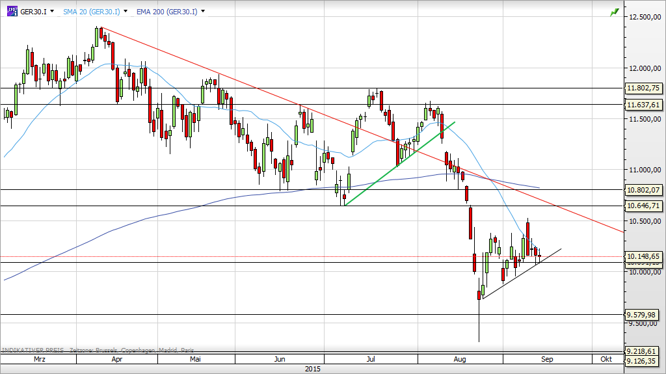This screenshot has width=666, height=374.
Task: Select the 10.646,71 price level label
Action: click(x=643, y=206)
